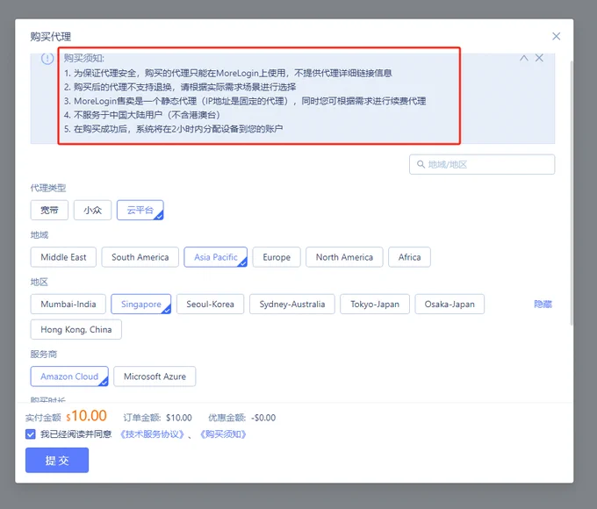597x509 pixels.
Task: Pick Tokyo-Japan location
Action: 375,304
